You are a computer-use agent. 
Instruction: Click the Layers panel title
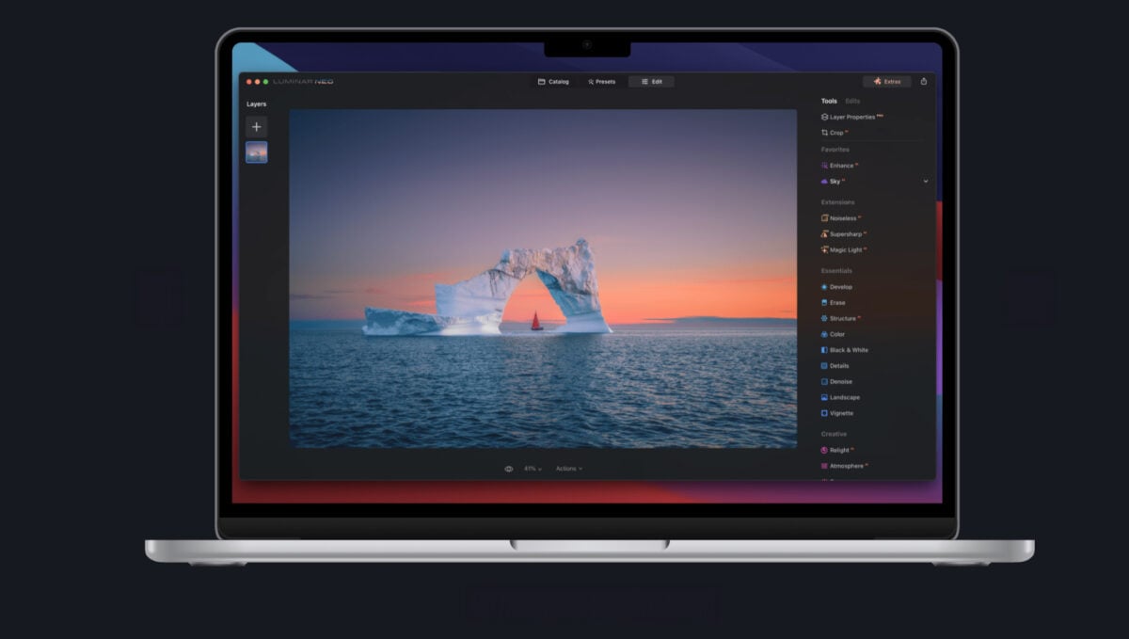tap(256, 104)
